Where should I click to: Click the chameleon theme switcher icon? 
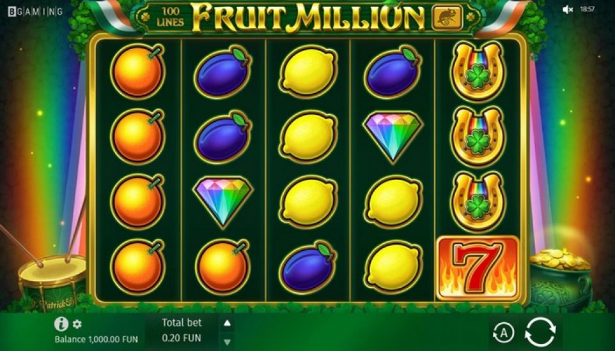point(447,18)
